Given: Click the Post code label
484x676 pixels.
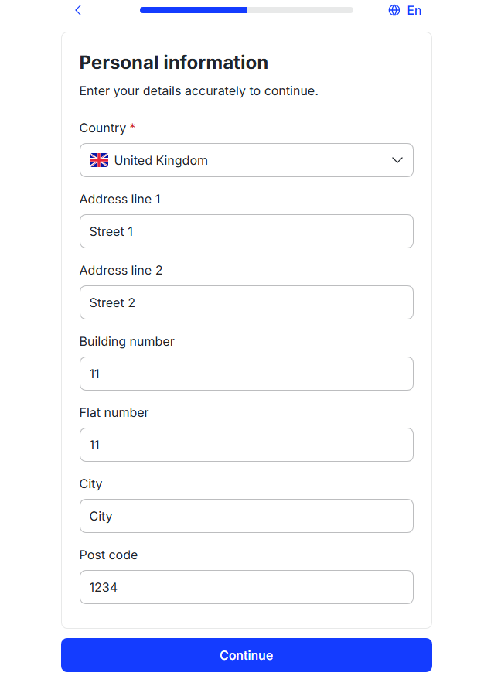Looking at the screenshot, I should [x=108, y=555].
